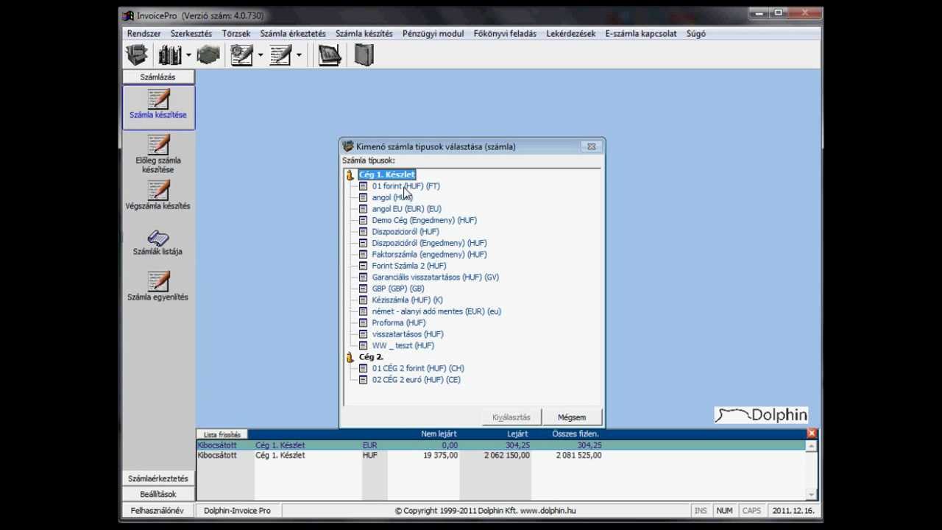
Task: Click the gear-and-pen document toolbar icon
Action: point(241,55)
